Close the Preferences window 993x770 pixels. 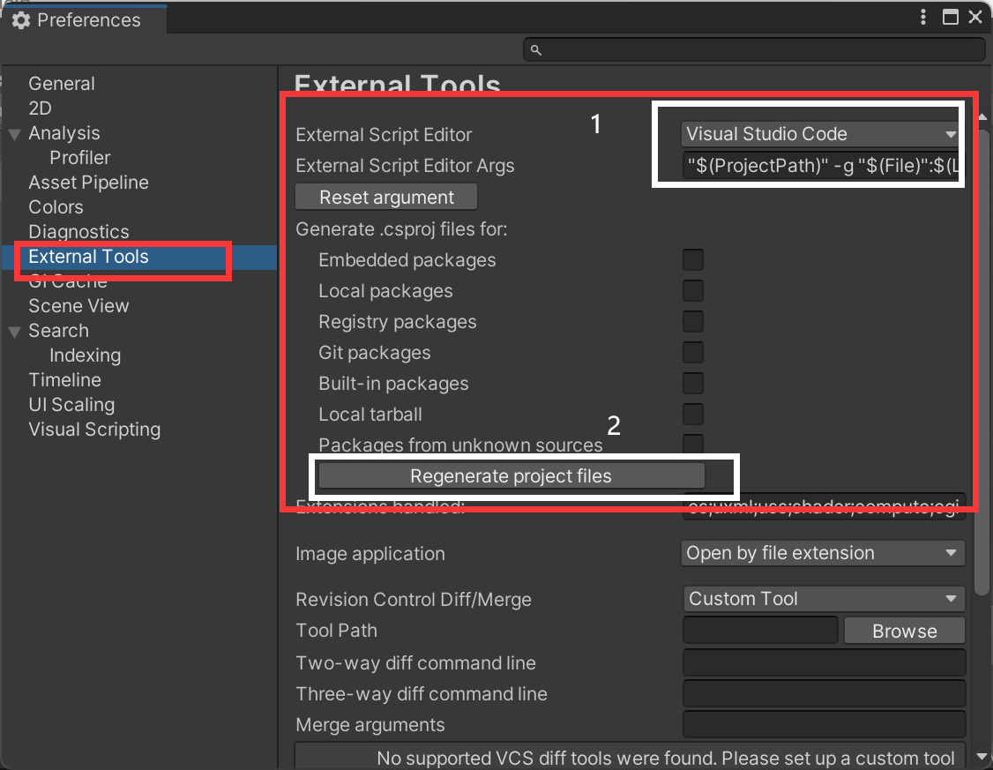(x=975, y=17)
